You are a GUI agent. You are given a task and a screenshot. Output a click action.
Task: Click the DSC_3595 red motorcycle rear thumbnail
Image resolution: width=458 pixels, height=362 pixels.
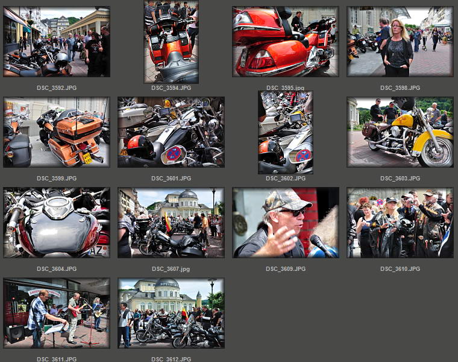286,42
